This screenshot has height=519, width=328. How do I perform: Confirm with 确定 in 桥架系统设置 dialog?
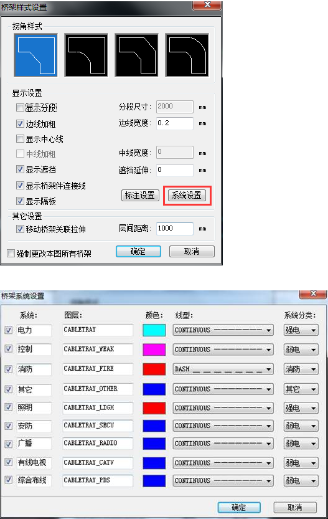click(x=239, y=507)
